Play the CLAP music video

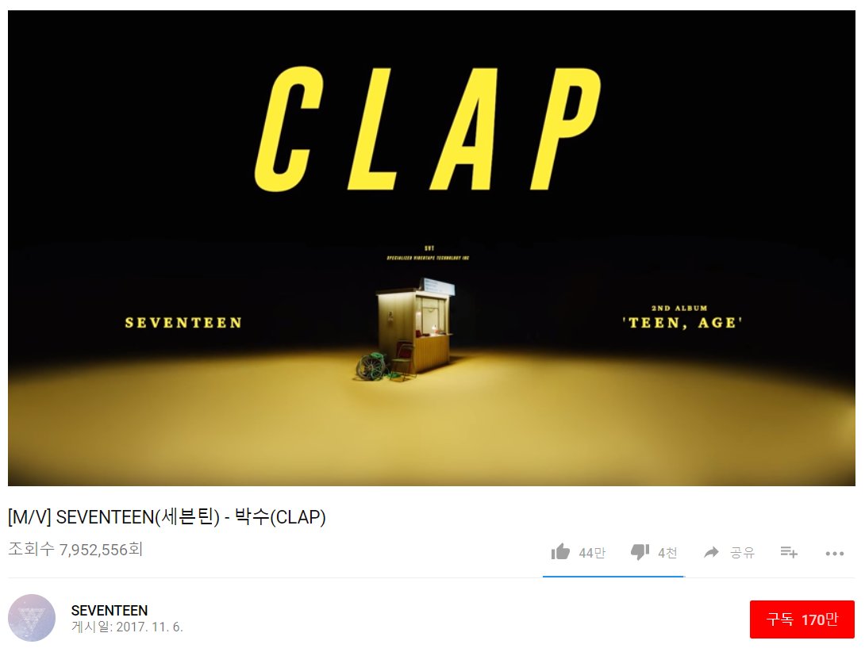[x=432, y=248]
